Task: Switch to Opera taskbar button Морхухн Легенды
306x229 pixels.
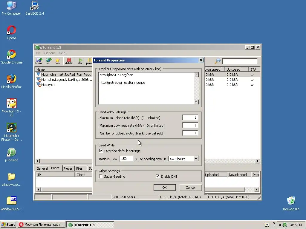Action: [x=42, y=225]
